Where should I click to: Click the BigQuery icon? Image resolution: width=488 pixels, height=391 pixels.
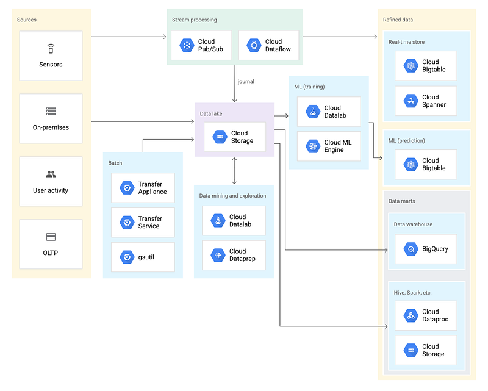411,249
